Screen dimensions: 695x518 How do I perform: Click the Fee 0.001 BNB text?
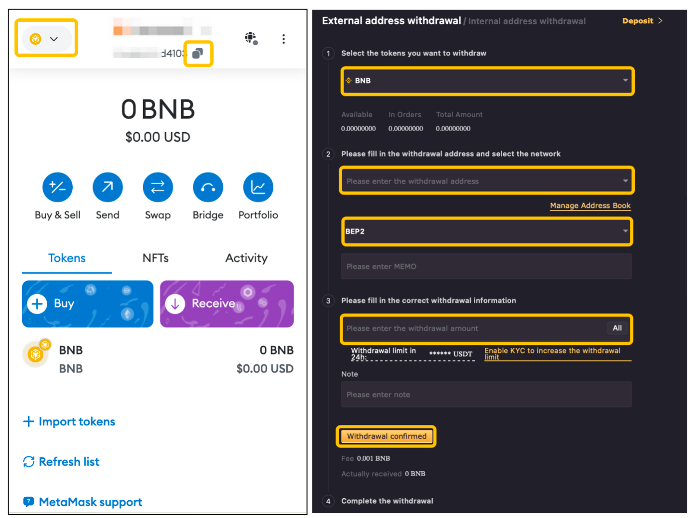point(366,458)
